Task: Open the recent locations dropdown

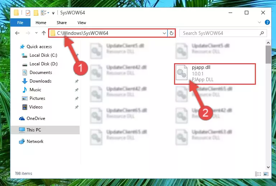Action: click(x=36, y=33)
